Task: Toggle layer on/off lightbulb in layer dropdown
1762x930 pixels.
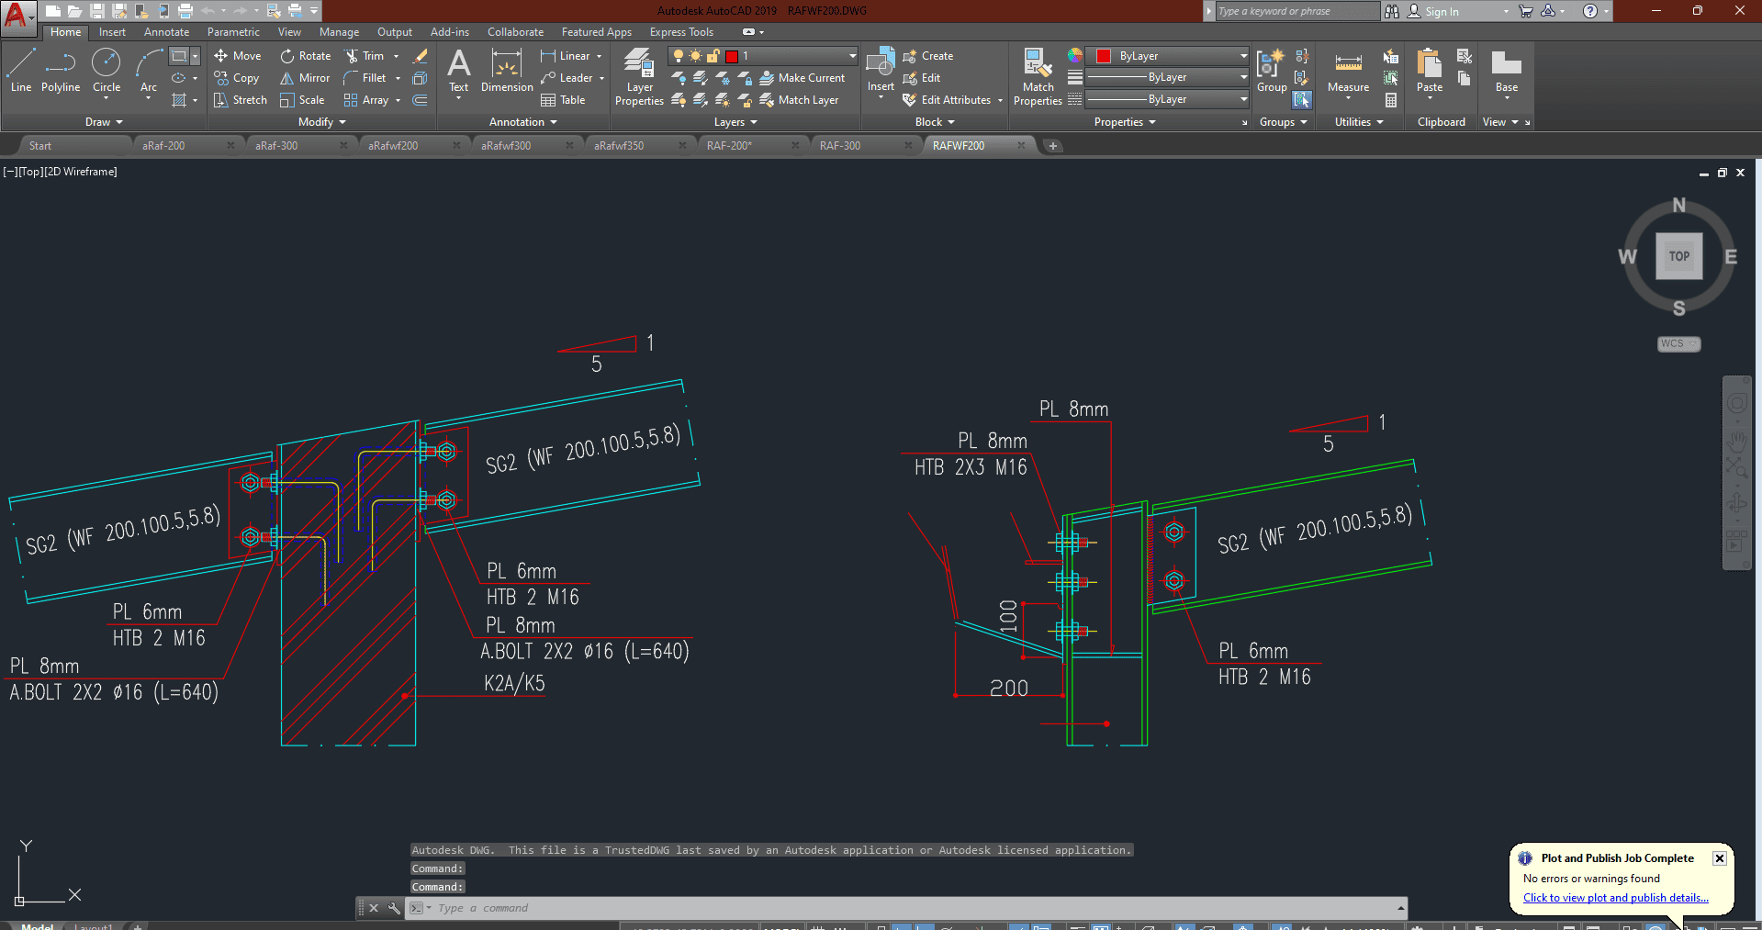Action: [679, 56]
